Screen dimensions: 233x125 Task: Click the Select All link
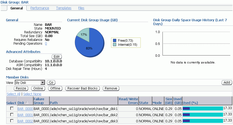pyautogui.click(x=13, y=94)
